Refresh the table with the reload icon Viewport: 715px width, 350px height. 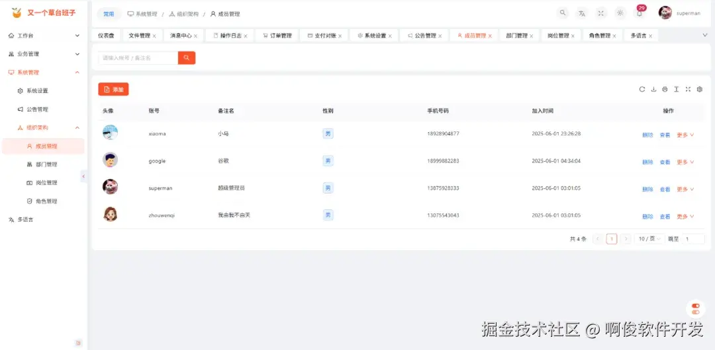coord(642,89)
